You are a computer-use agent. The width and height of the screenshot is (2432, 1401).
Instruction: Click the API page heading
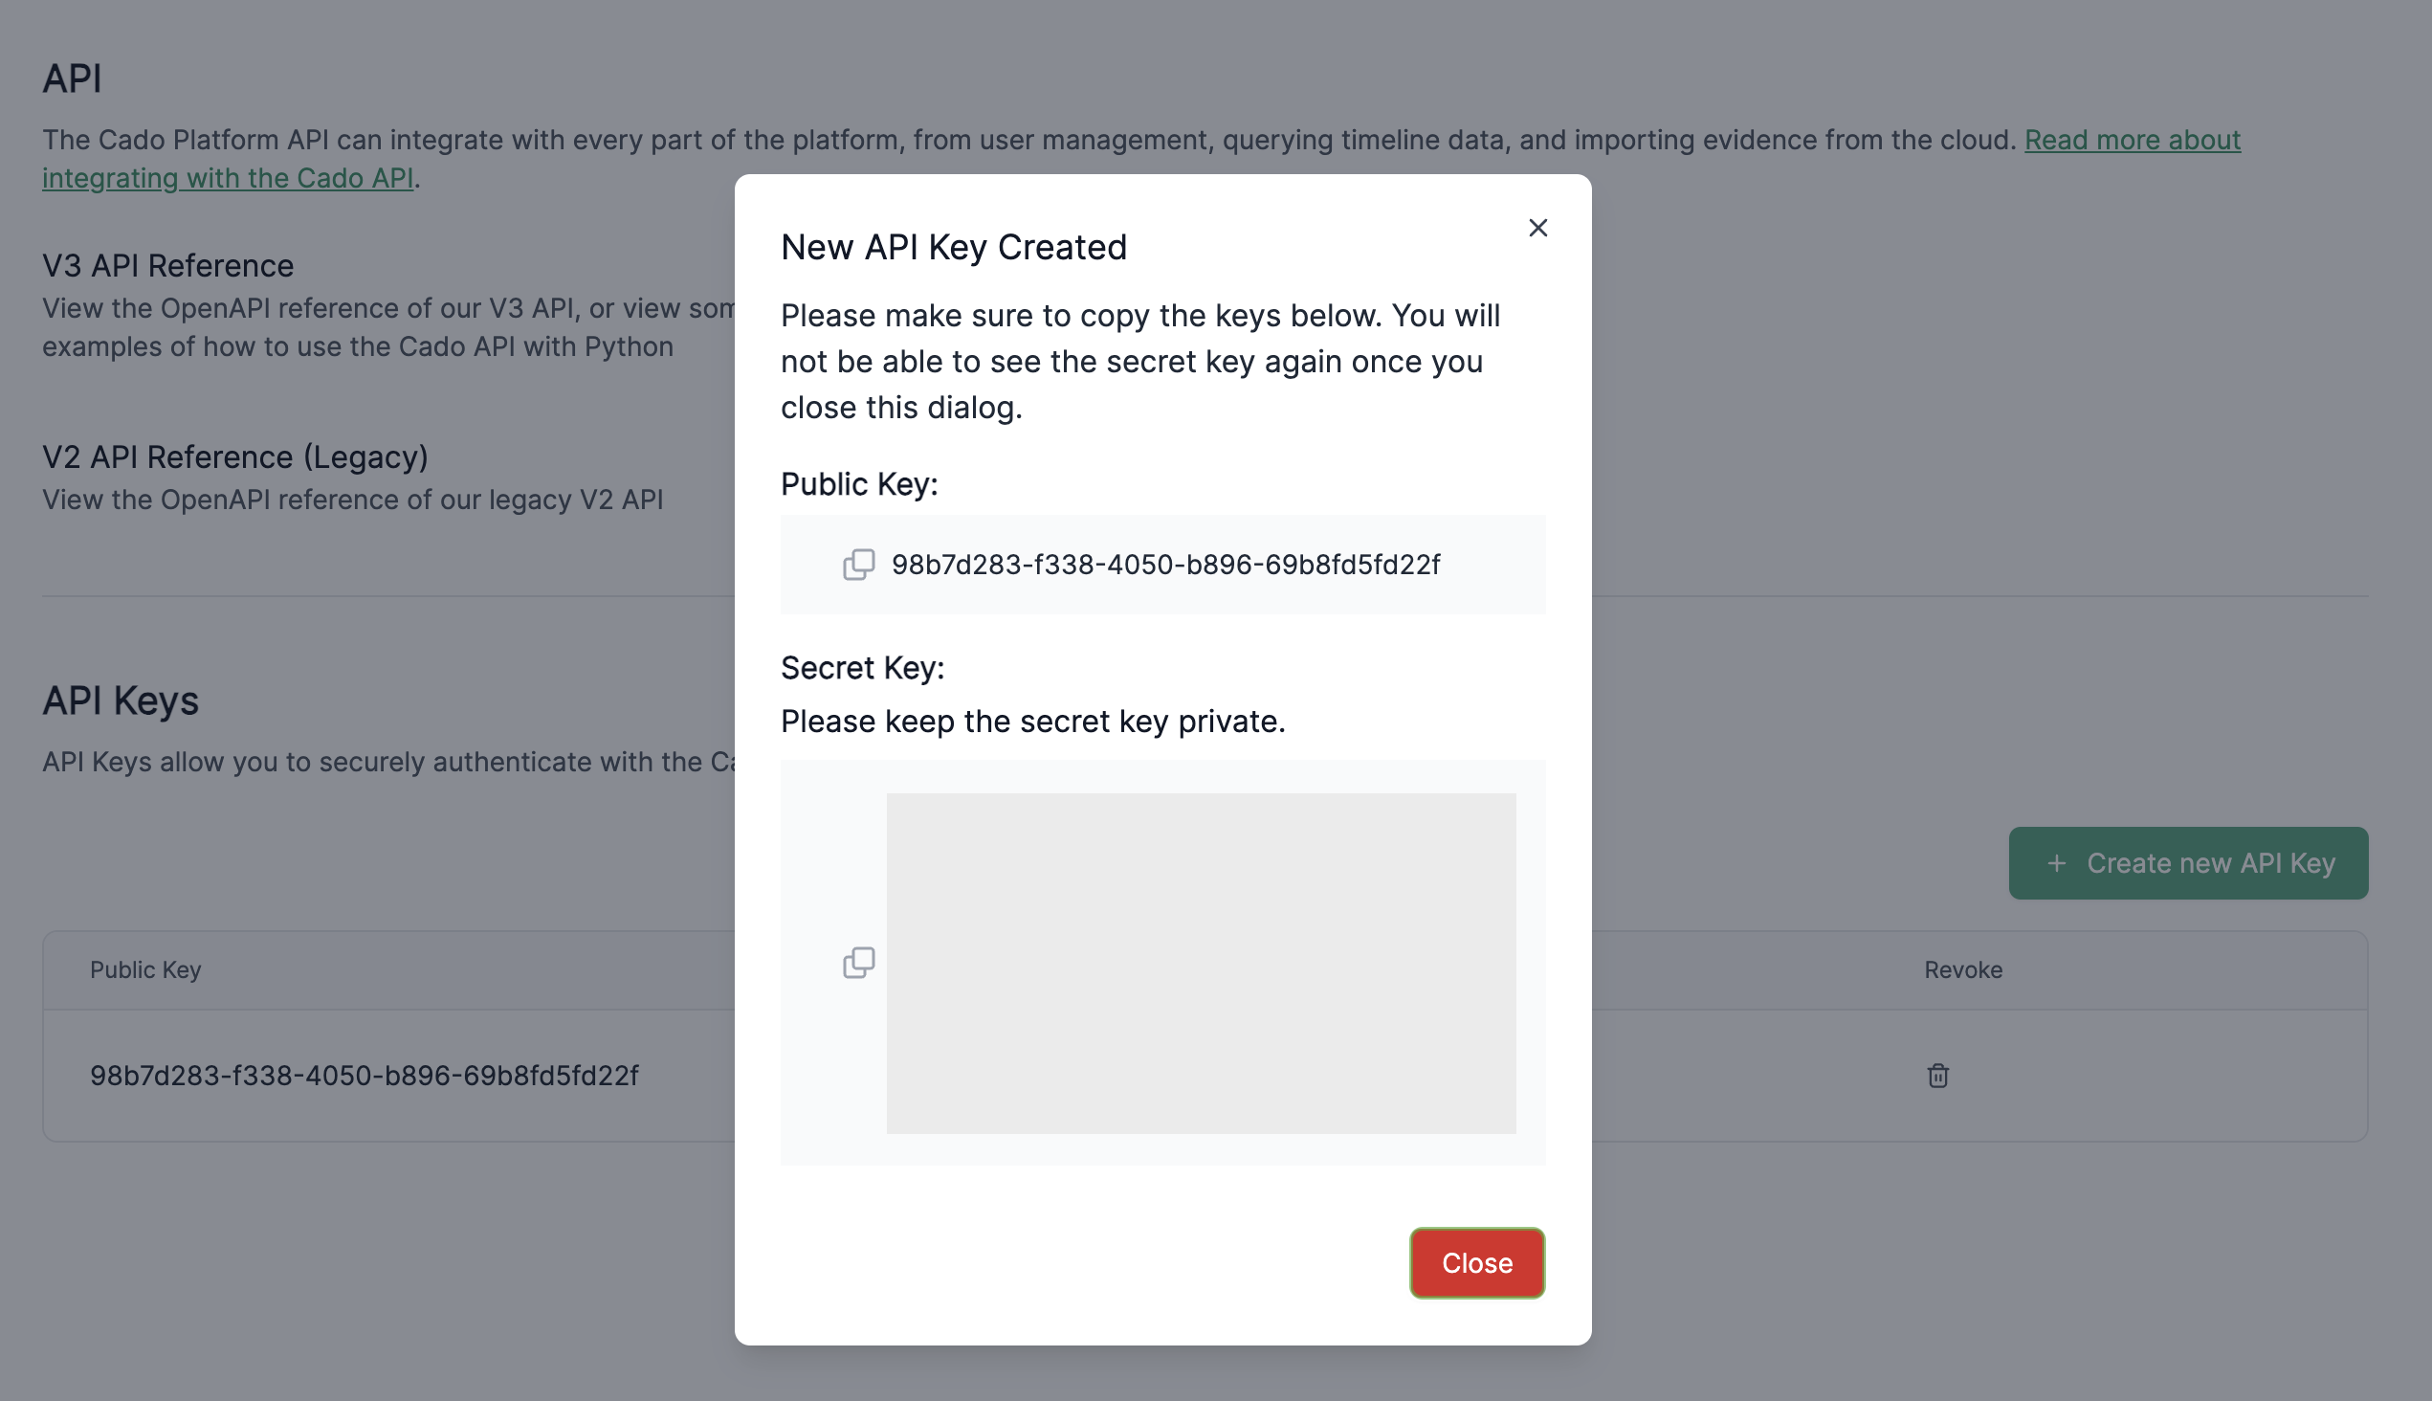point(72,78)
